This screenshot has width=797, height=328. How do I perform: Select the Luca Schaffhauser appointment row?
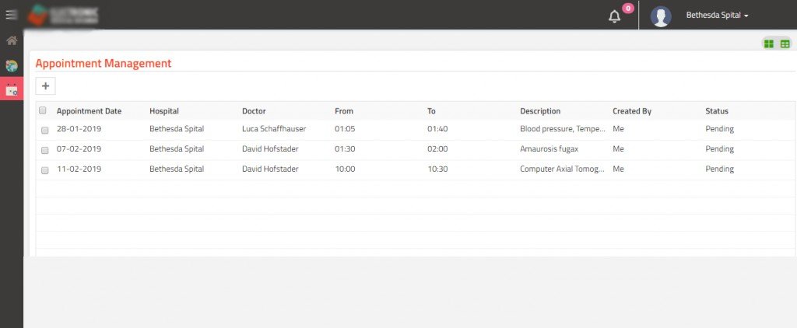click(273, 129)
